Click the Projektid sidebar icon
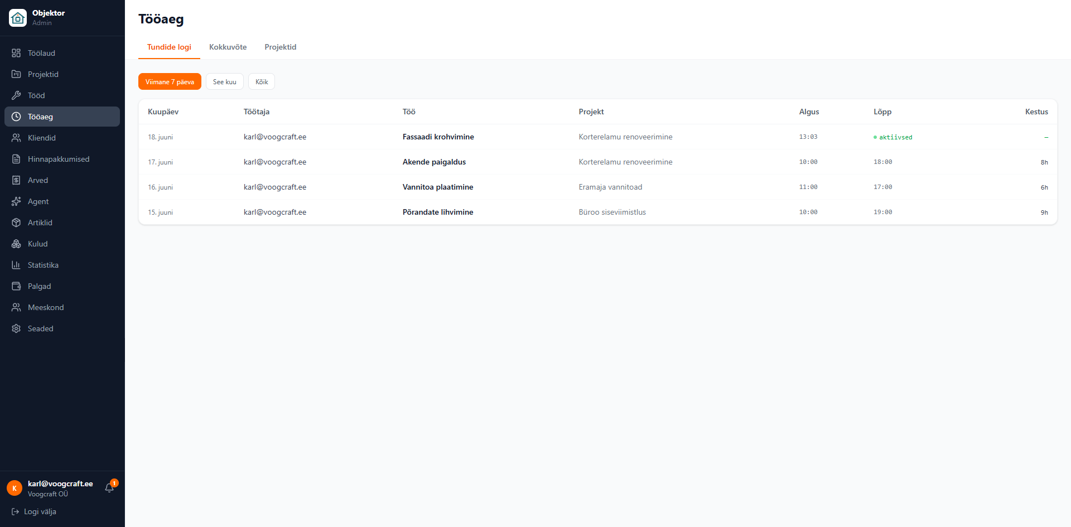 16,74
